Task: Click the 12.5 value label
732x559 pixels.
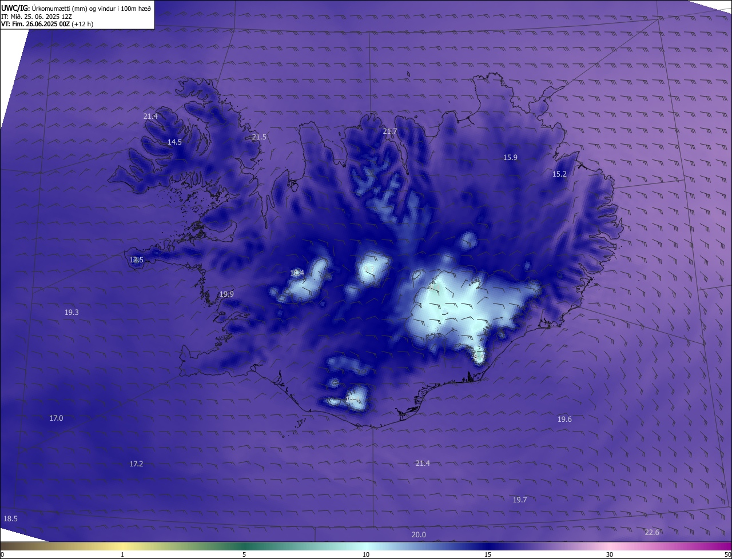Action: [x=136, y=259]
